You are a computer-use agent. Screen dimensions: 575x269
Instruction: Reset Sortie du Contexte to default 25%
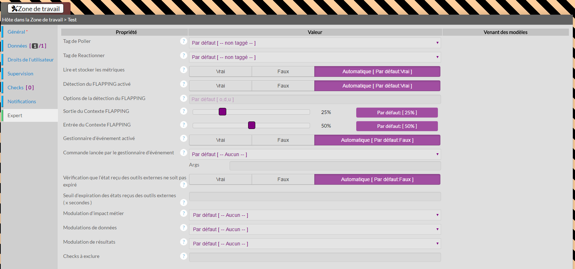coord(397,113)
